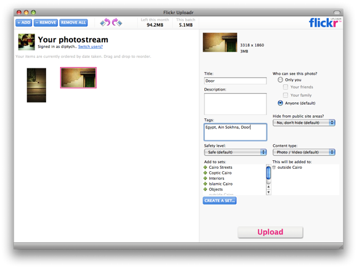Remove outside Cairo set via trash icon
Screen dimensions: 357x268
274,168
